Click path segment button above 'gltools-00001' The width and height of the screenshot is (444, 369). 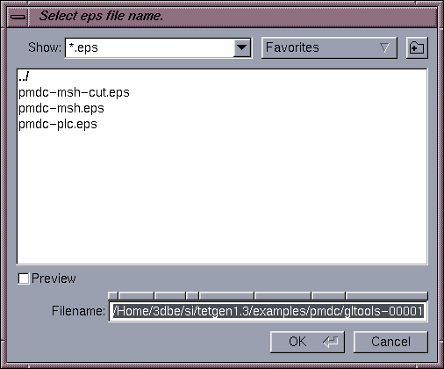[x=386, y=295]
